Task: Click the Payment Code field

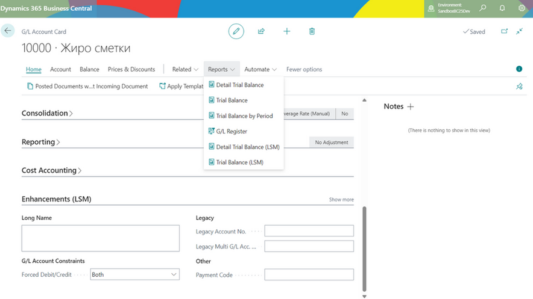Action: (309, 274)
